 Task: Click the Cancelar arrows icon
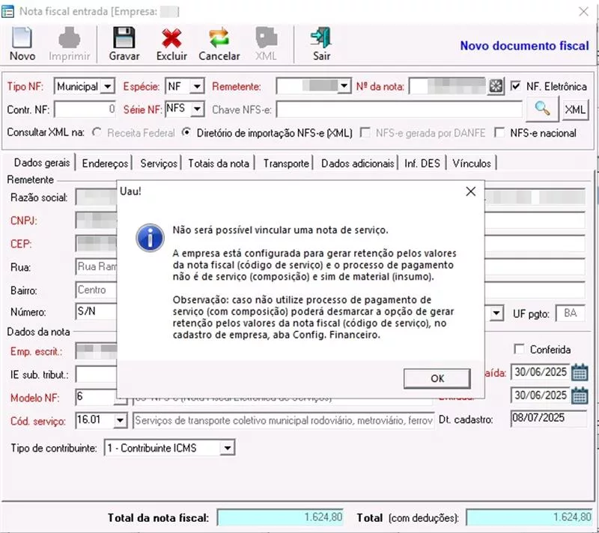pos(219,38)
